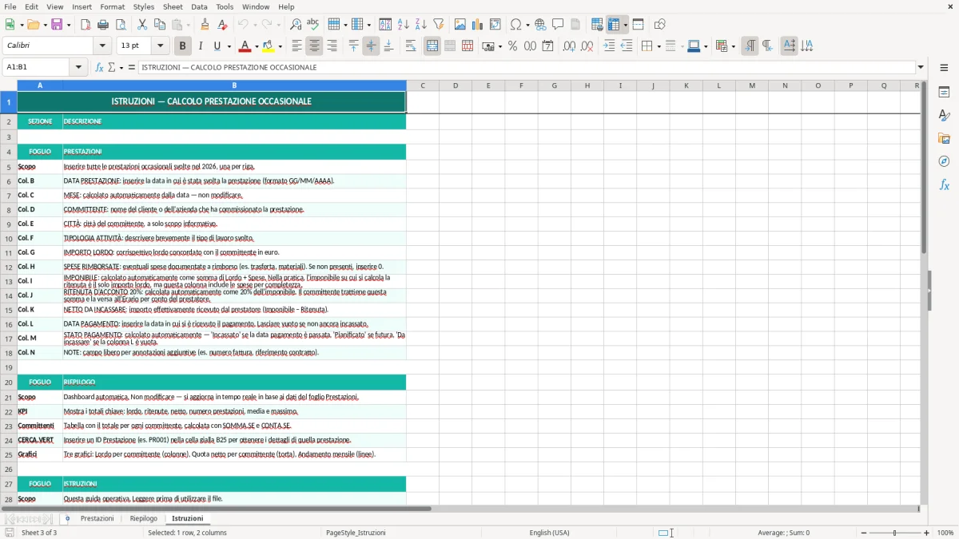959x539 pixels.
Task: Open the Sheet menu
Action: click(x=173, y=6)
